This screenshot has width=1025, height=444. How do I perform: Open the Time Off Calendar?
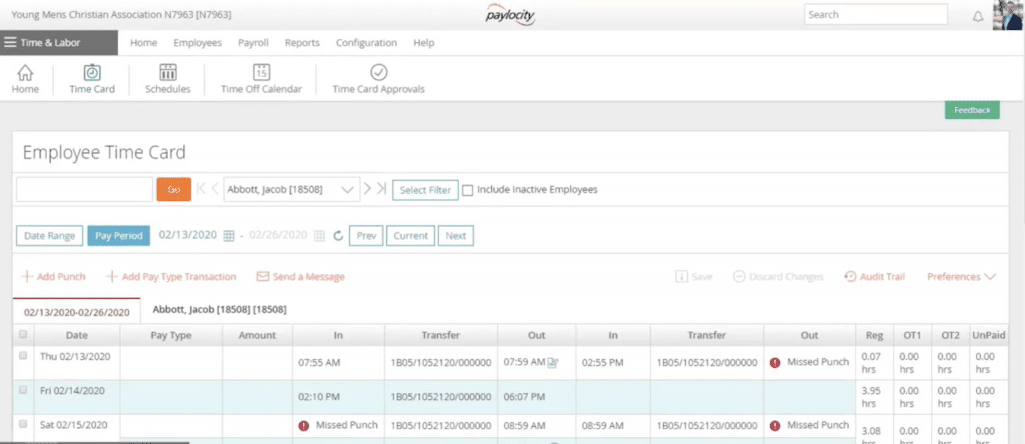pyautogui.click(x=260, y=78)
